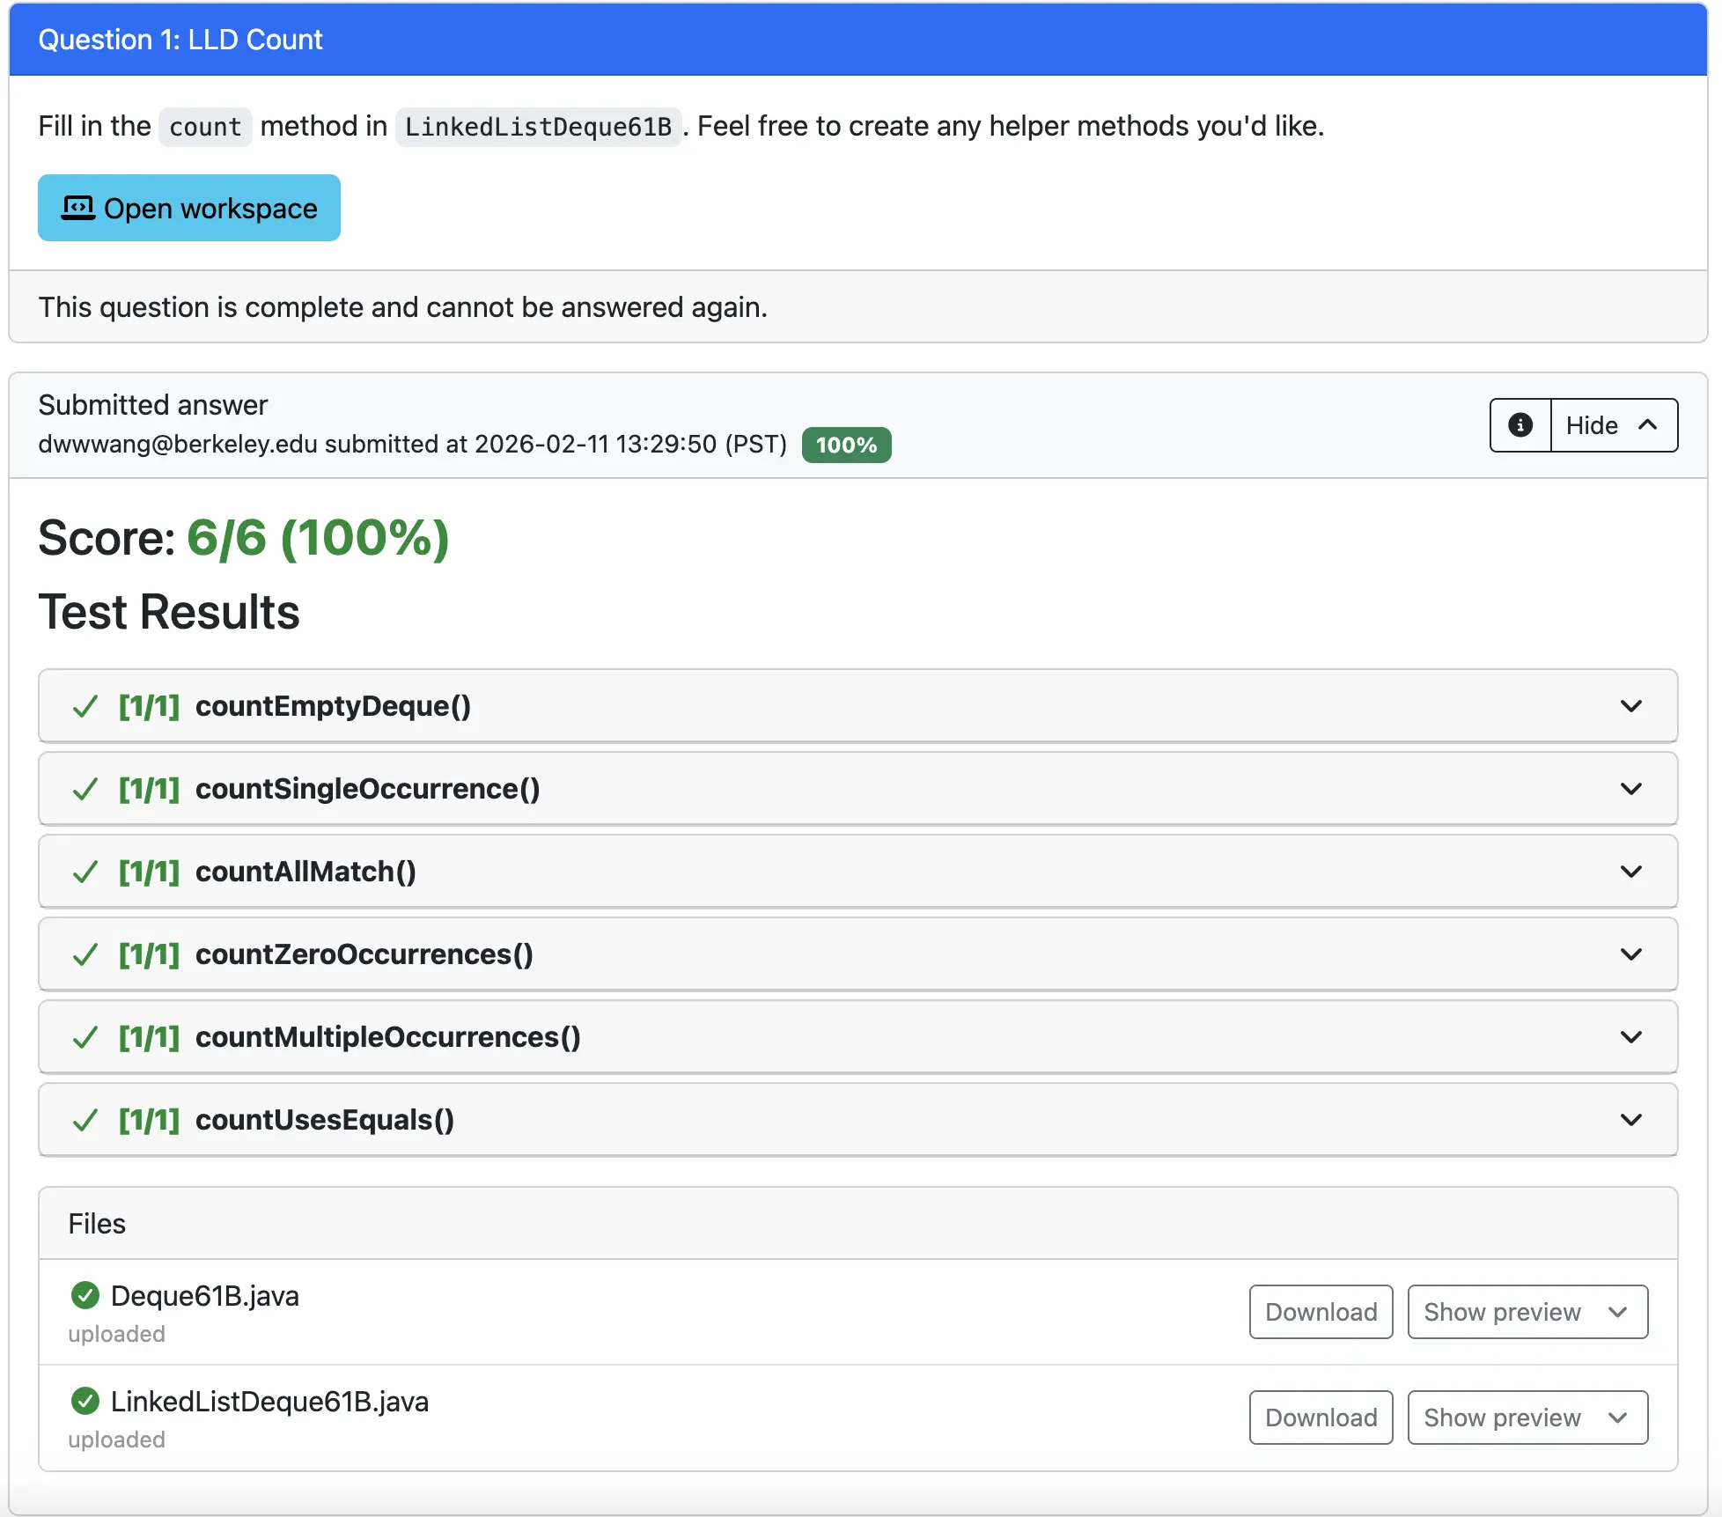Click the 100% score badge

(x=845, y=445)
